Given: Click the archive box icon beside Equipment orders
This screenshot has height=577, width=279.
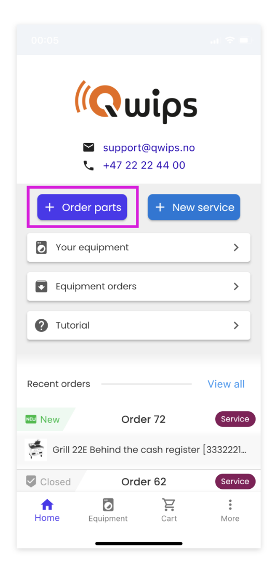Looking at the screenshot, I should click(41, 286).
